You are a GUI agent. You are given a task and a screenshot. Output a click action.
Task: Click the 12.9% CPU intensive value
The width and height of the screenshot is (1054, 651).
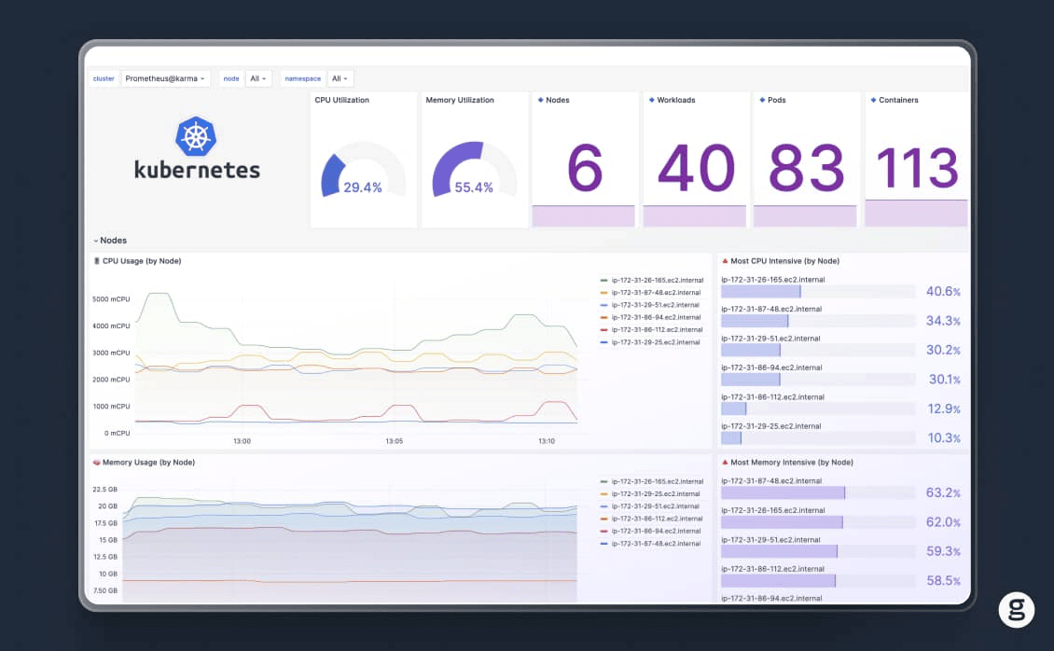943,409
